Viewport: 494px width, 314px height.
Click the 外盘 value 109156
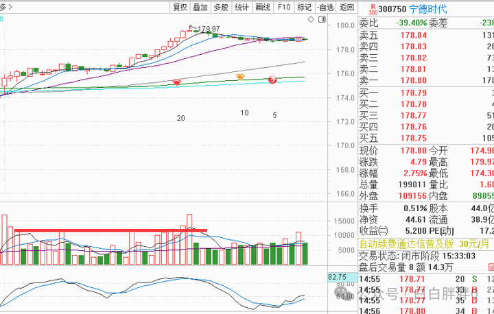(x=412, y=196)
